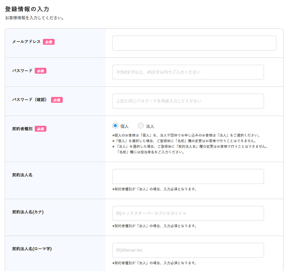
Task: Select the 個人 radio button
Action: (116, 126)
